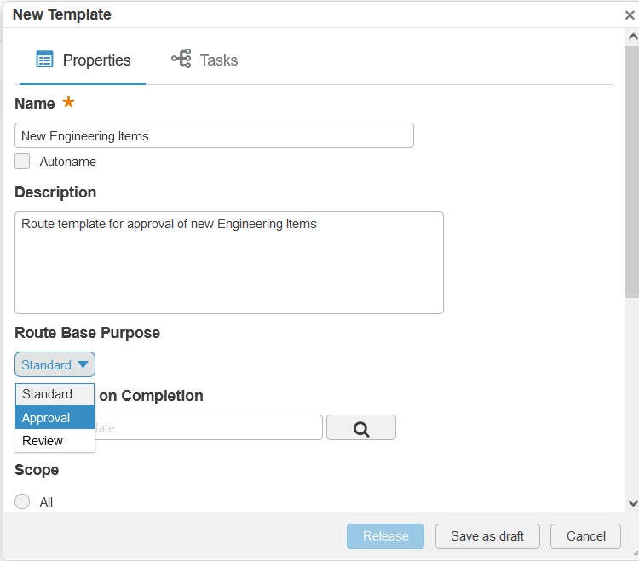Viewport: 639px width, 561px height.
Task: Click the Cancel button
Action: tap(586, 536)
